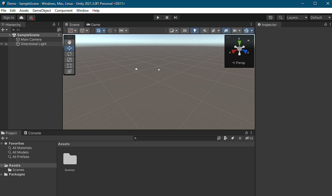The image size is (332, 196).
Task: Toggle scene audio mute
Action: click(x=205, y=31)
